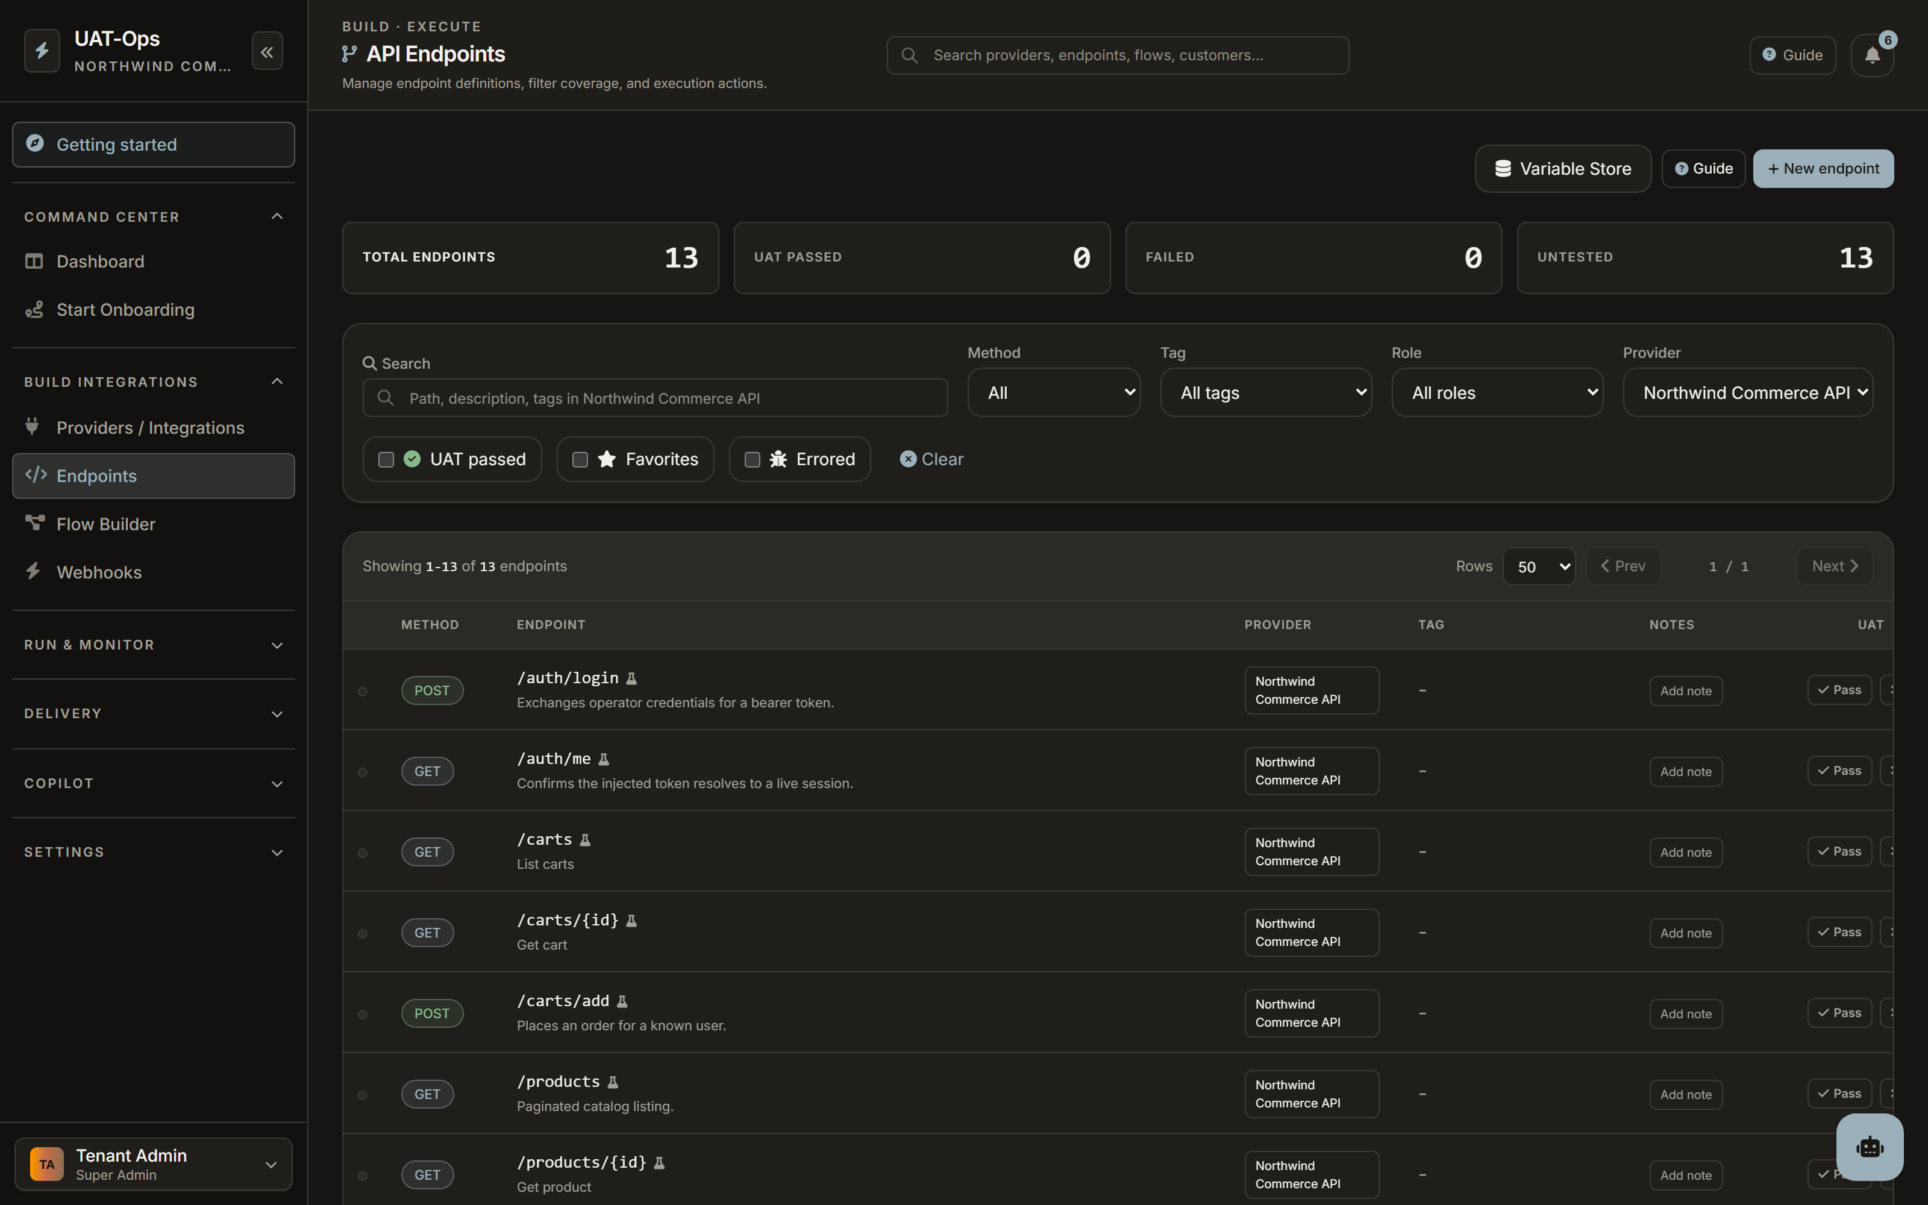Viewport: 1928px width, 1205px height.
Task: Add note to /auth/login
Action: (1686, 691)
